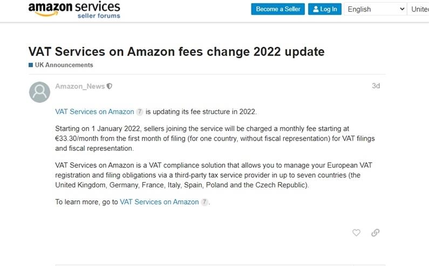Screen dimensions: 429x266
Task: Click the heart like icon
Action: [356, 233]
